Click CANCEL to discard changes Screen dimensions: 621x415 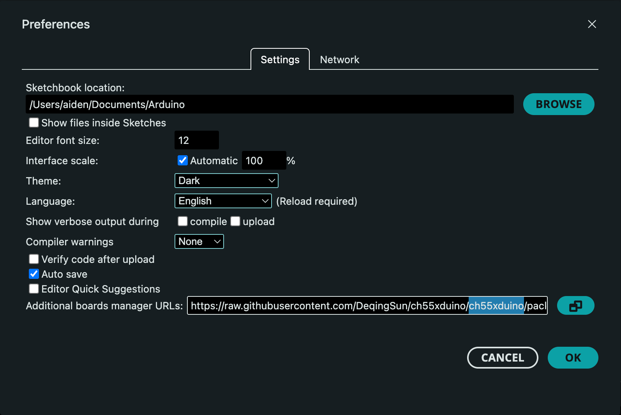point(503,358)
